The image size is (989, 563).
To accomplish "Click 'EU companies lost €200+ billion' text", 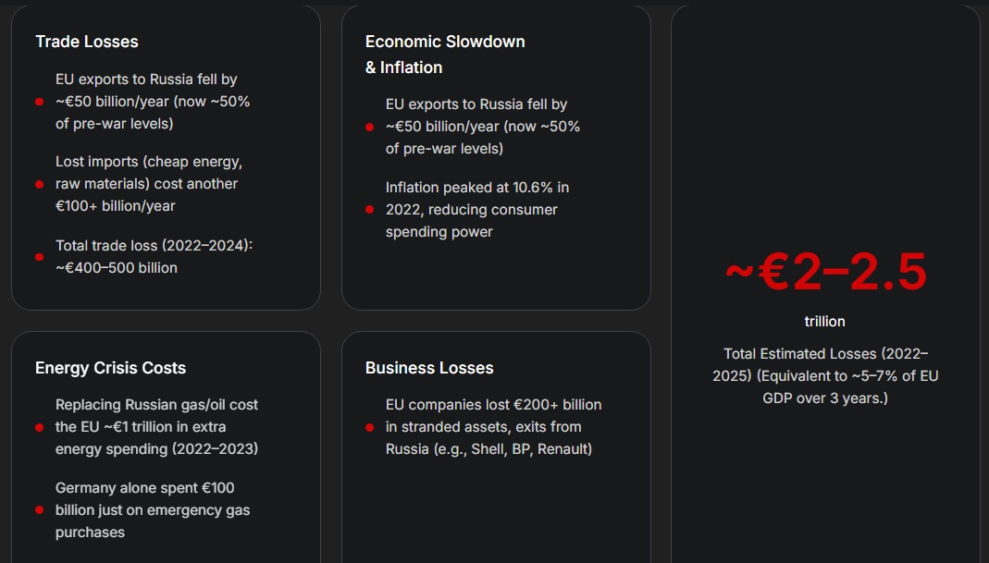I will pos(493,405).
